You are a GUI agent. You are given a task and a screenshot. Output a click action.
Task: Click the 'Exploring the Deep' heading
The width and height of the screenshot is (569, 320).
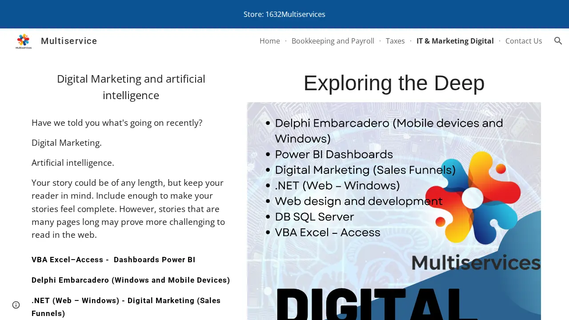click(394, 83)
